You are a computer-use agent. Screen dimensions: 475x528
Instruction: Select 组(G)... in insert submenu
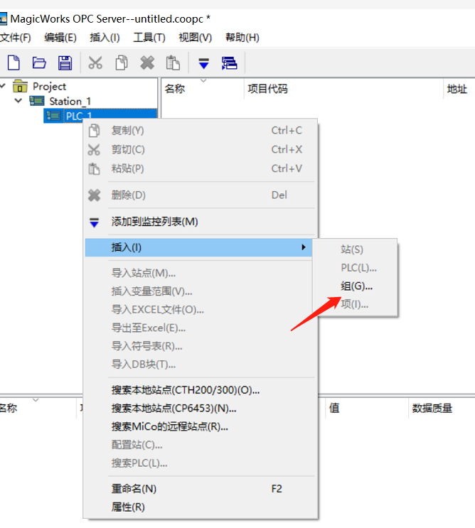[356, 286]
